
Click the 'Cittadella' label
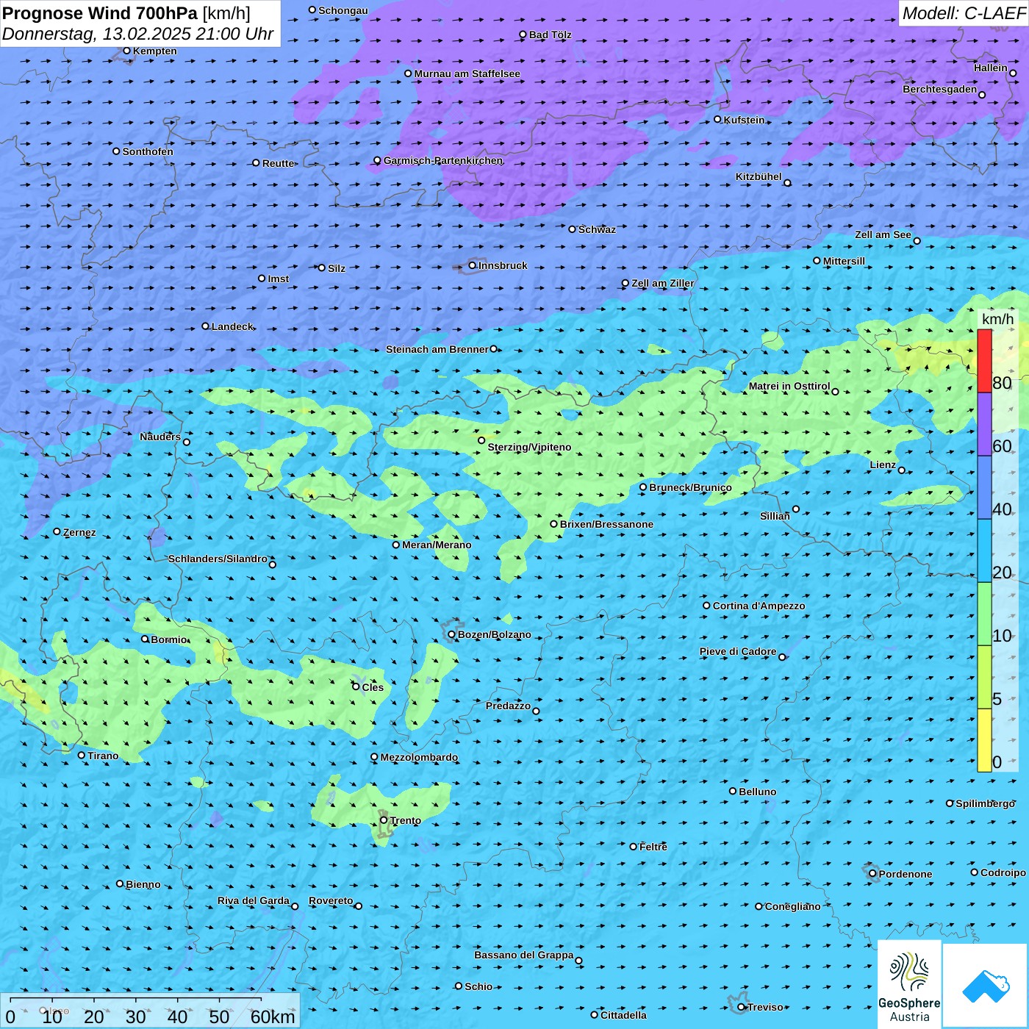[x=623, y=1015]
